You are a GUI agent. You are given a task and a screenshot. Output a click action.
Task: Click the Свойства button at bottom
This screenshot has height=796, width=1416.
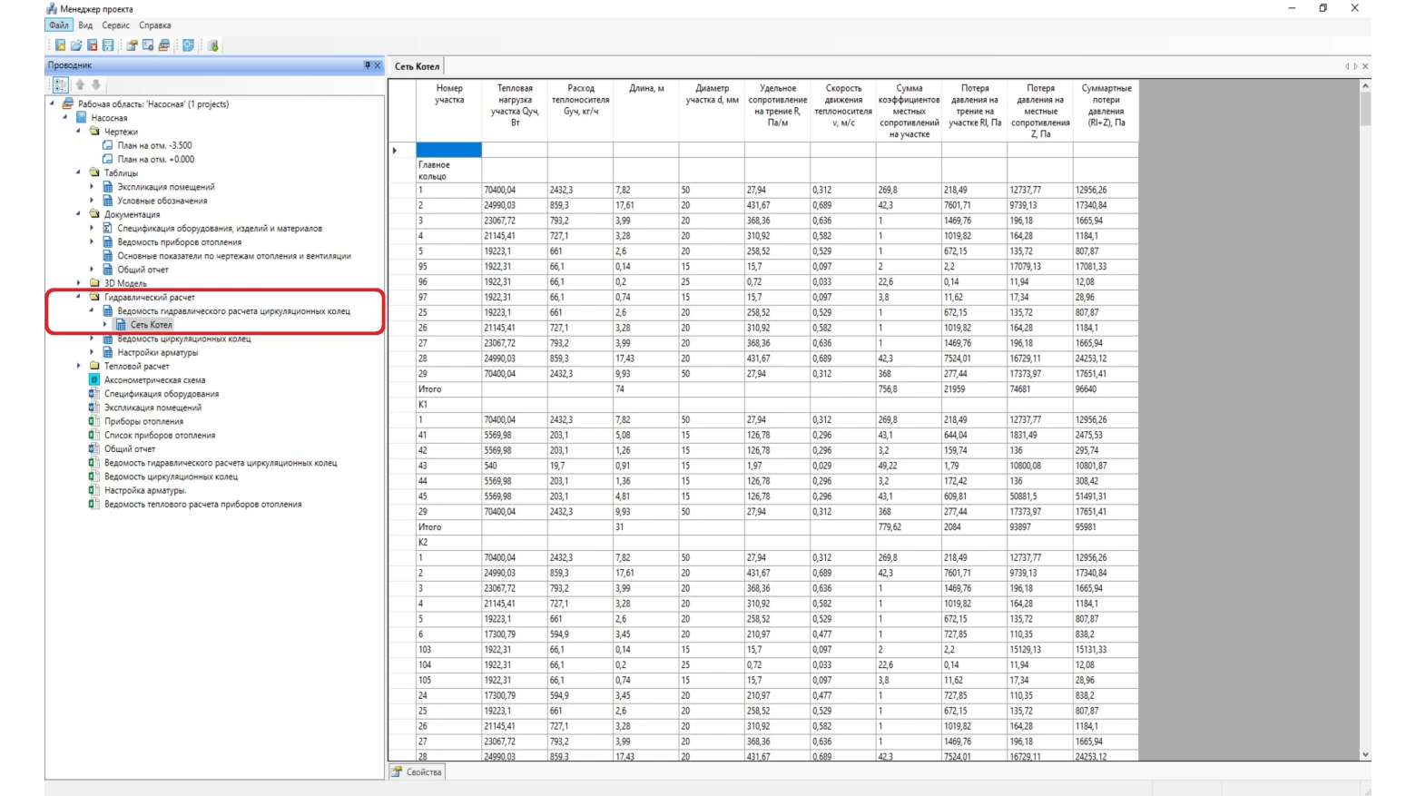(x=417, y=772)
